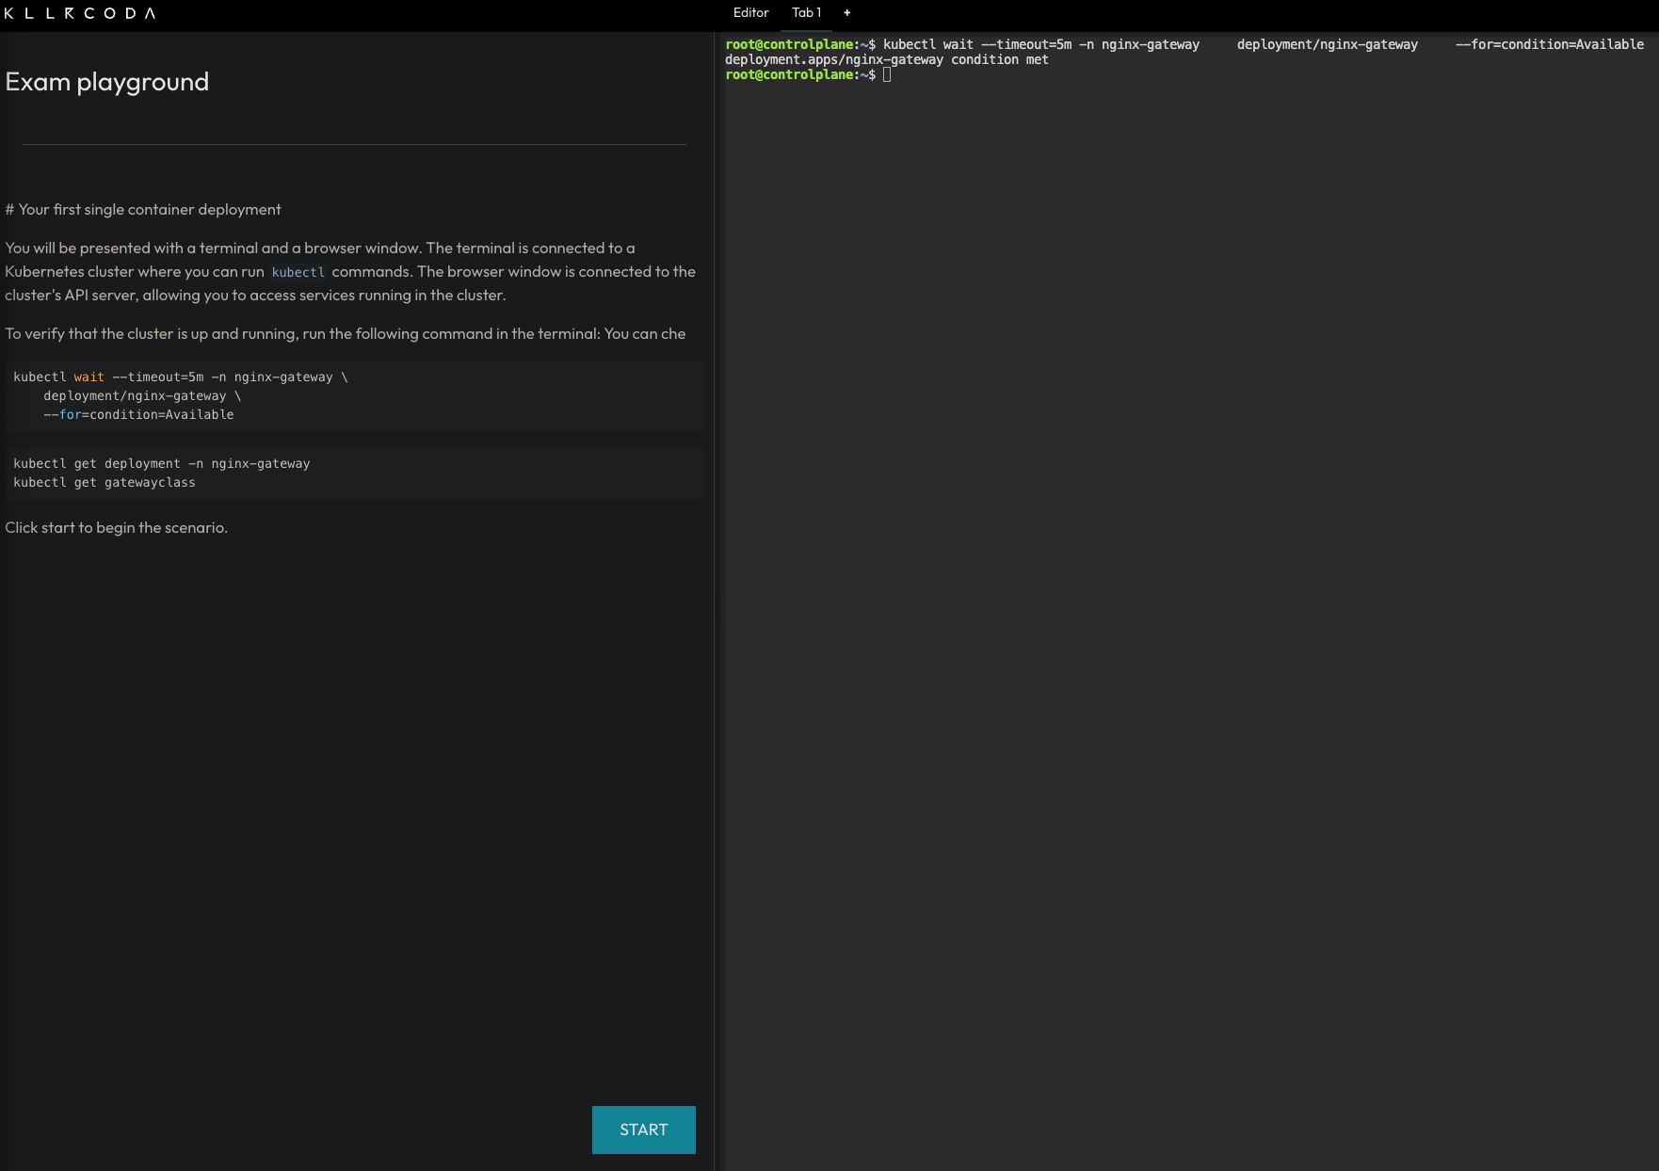The width and height of the screenshot is (1659, 1171).
Task: Click the '--for=condition=Available' line in code block
Action: pos(138,414)
